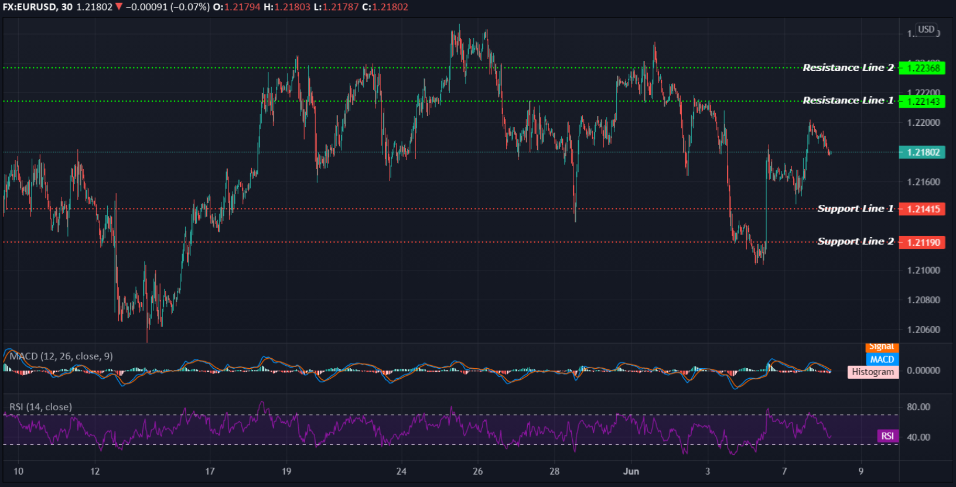Screen dimensions: 956x487
Task: Click the 1.21600 price axis value
Action: point(923,182)
